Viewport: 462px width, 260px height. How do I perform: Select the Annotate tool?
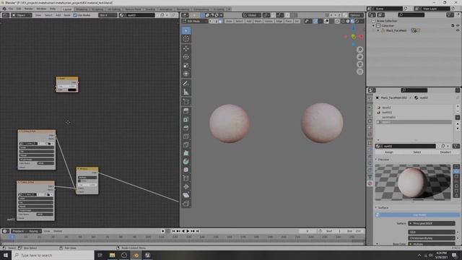tap(186, 84)
